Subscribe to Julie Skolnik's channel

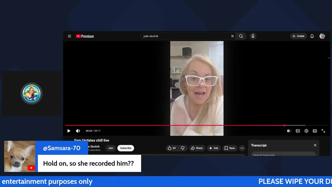[126, 148]
